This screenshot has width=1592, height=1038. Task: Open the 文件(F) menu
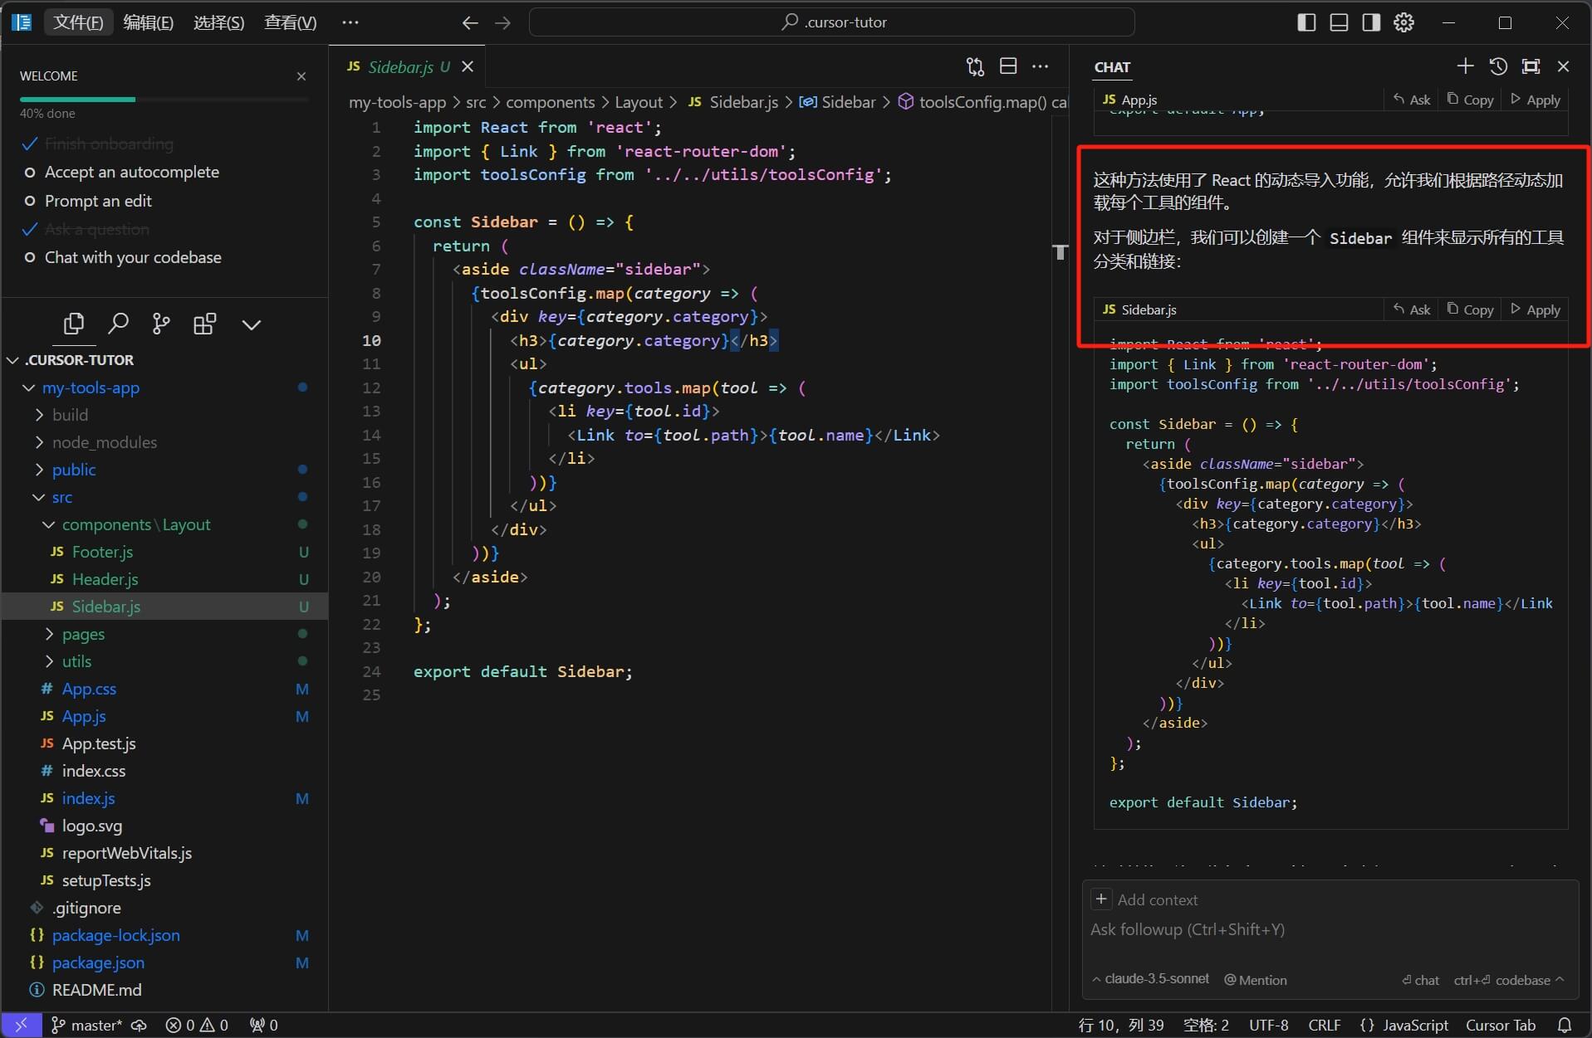pyautogui.click(x=78, y=22)
